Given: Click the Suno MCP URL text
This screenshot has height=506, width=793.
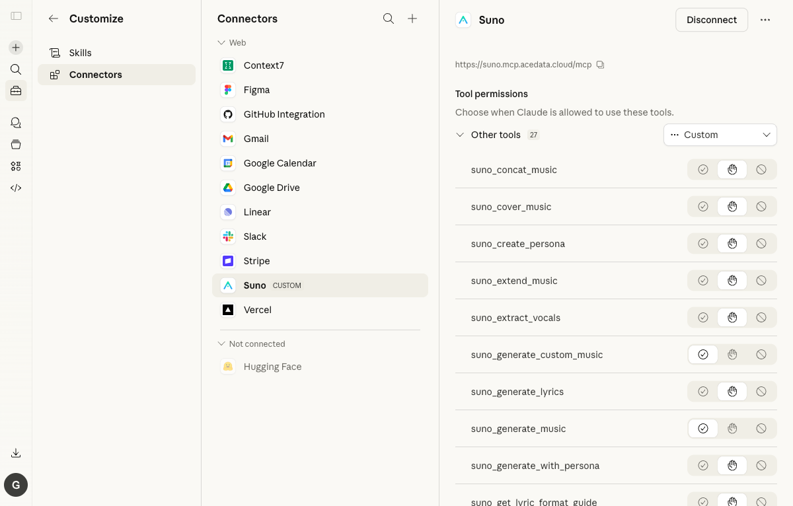Looking at the screenshot, I should point(523,65).
